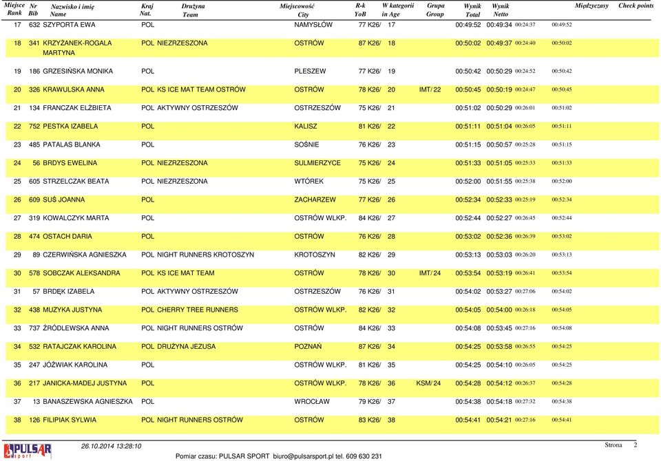Select the name STRZELCZAK BEATA
The image size is (661, 461).
(76, 181)
